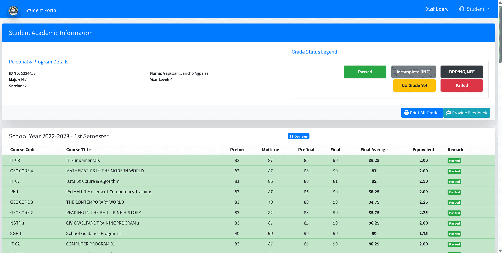Image resolution: width=502 pixels, height=253 pixels.
Task: Click Data Structure & Algorithm course row
Action: 249,181
